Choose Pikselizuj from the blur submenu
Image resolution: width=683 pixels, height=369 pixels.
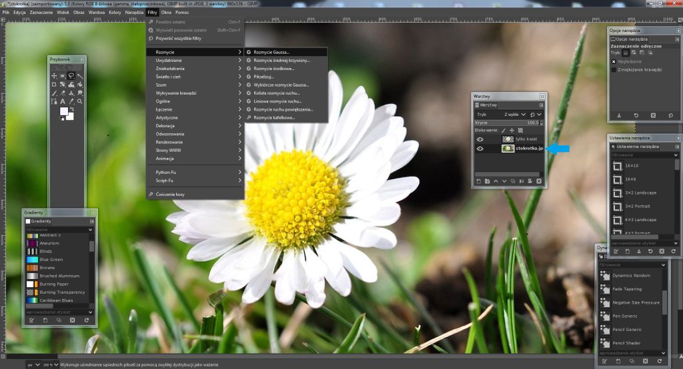(285, 77)
